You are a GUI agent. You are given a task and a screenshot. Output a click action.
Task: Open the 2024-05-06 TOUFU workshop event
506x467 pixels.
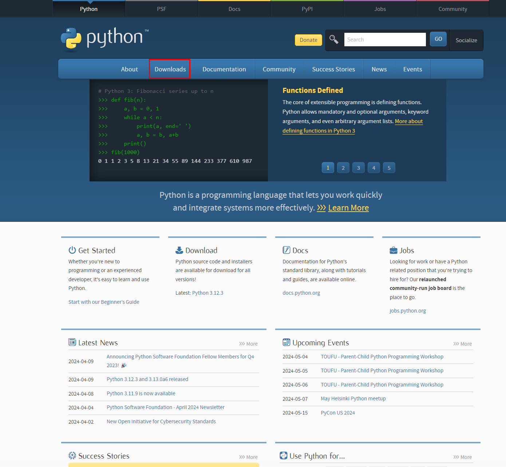point(382,385)
